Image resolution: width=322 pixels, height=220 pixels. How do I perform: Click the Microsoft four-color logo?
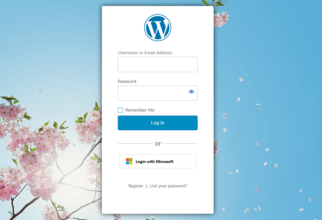point(129,161)
